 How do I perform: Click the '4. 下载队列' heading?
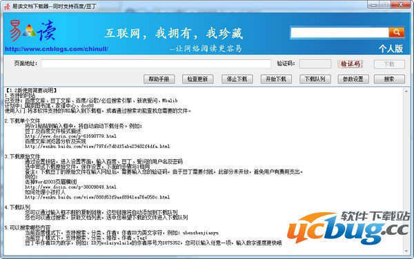click(x=17, y=207)
